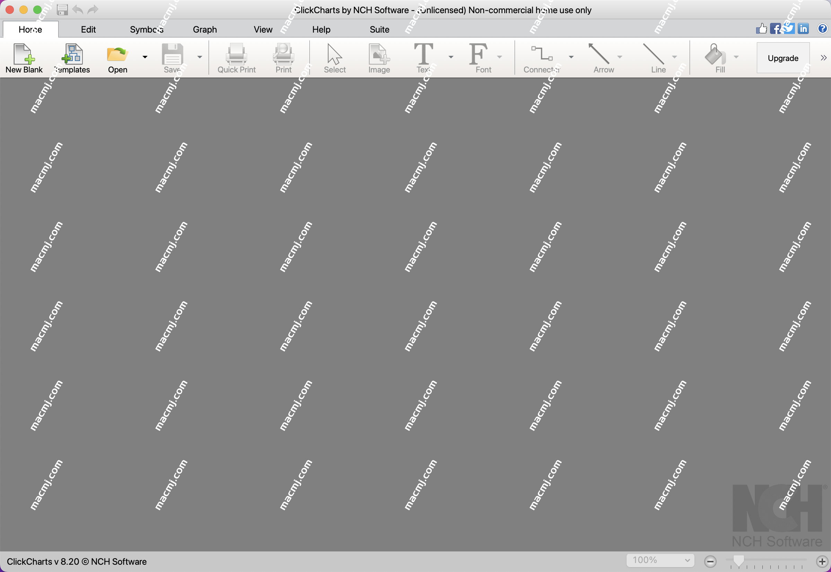This screenshot has height=572, width=831.
Task: Expand the Fill color dropdown
Action: (x=736, y=57)
